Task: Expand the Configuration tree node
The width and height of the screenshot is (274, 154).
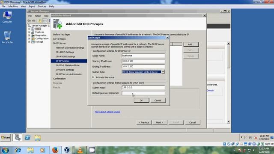Action: coord(29,38)
